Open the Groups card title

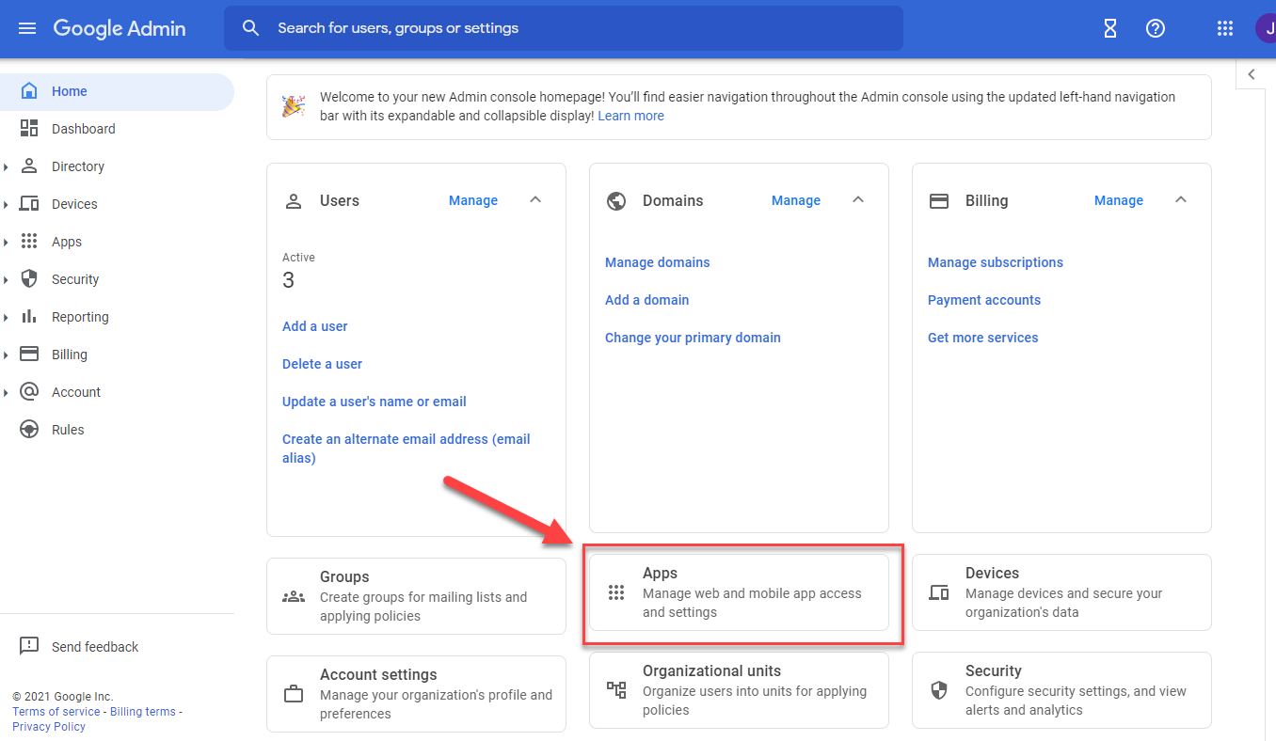(344, 576)
